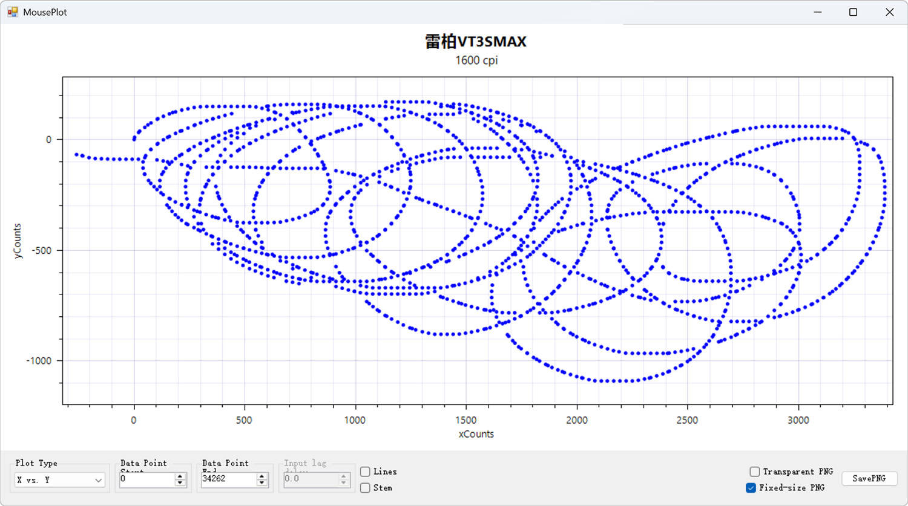Close the MousePlot window
The image size is (908, 506).
[889, 12]
